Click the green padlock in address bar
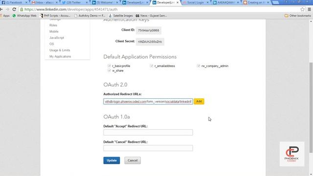This screenshot has height=176, width=313. (22, 9)
